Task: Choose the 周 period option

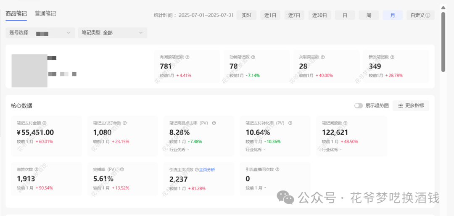Action: point(369,15)
